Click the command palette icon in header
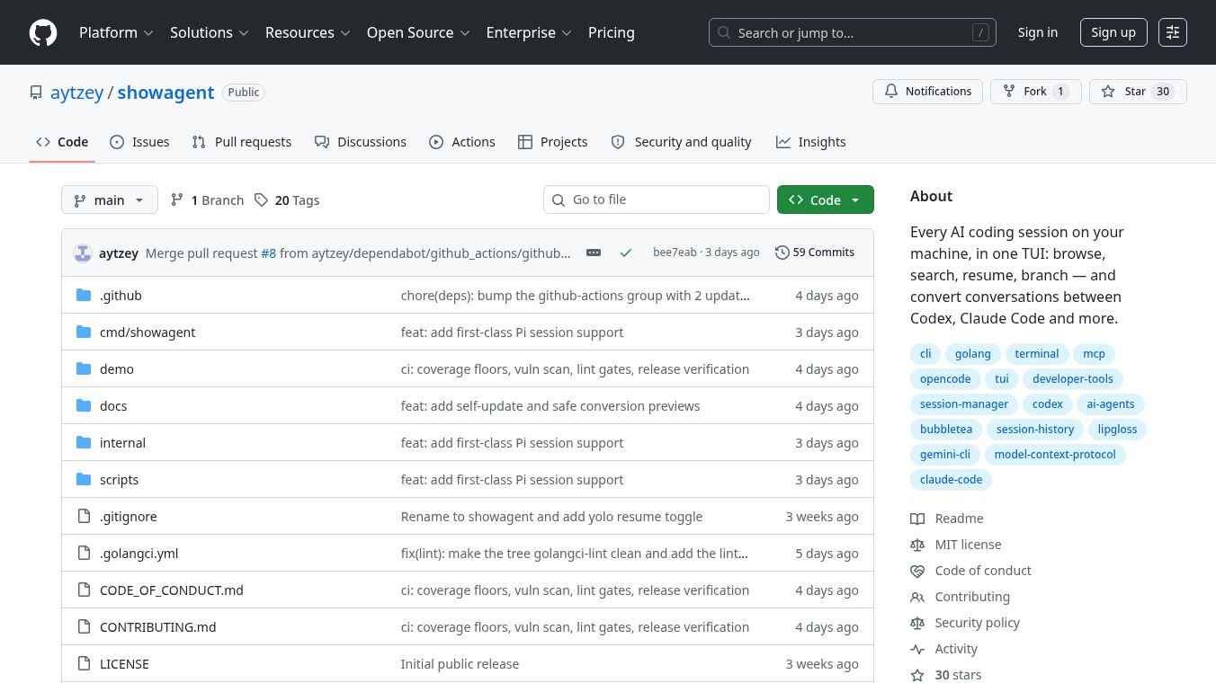This screenshot has width=1216, height=683. click(1173, 32)
